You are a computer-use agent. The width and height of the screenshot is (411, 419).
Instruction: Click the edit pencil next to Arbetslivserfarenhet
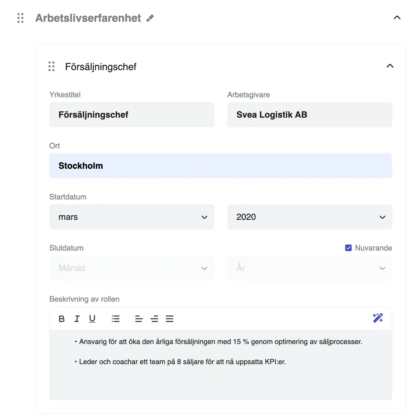[x=150, y=18]
